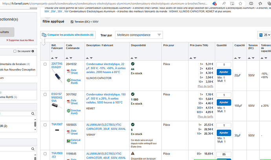Select the 226TTA500AQW product checkbox
The height and width of the screenshot is (160, 271).
[x=45, y=64]
